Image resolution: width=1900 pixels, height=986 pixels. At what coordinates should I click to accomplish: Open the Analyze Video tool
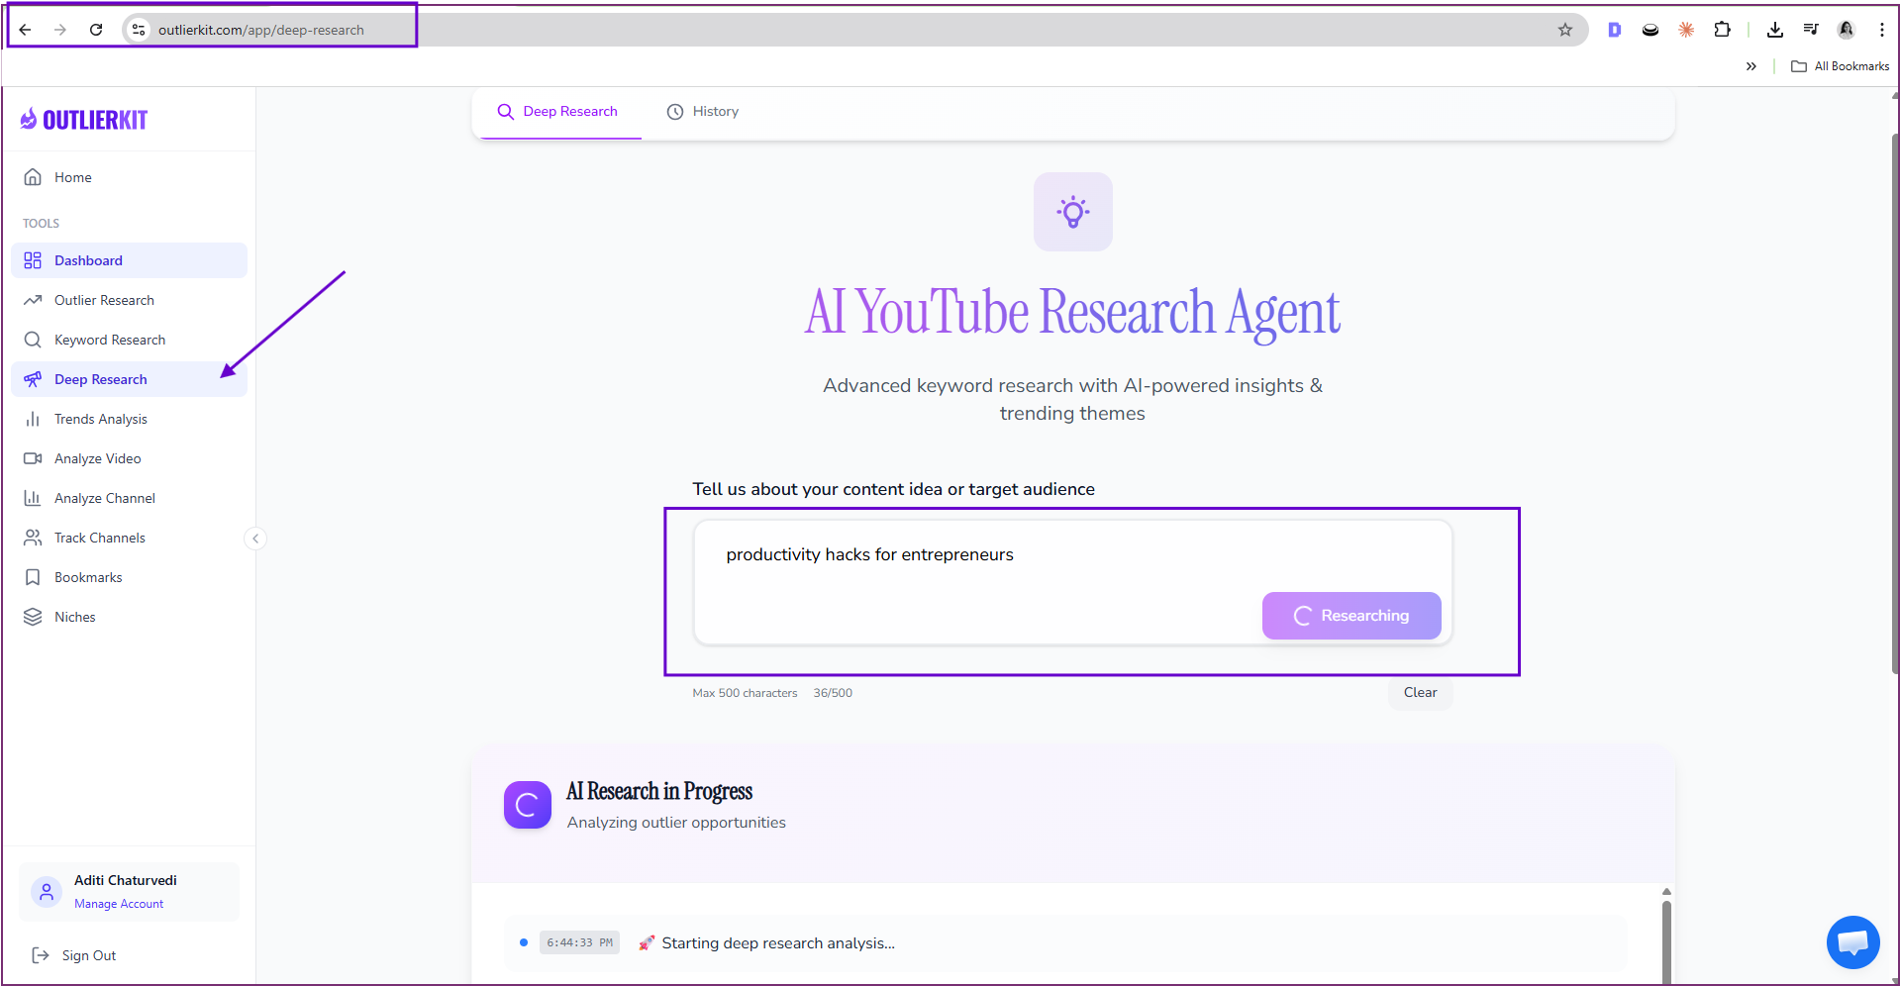click(97, 457)
